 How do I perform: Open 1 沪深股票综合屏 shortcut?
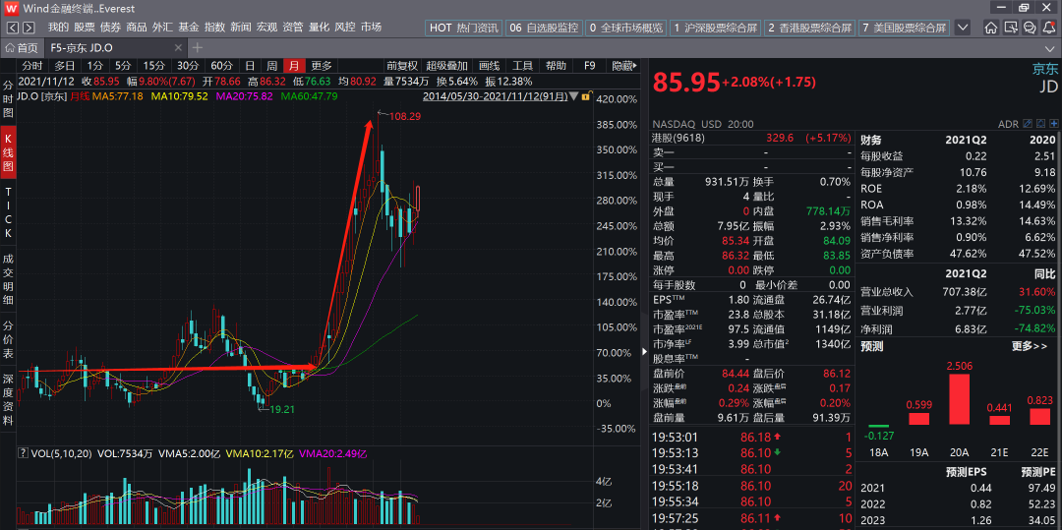click(715, 28)
